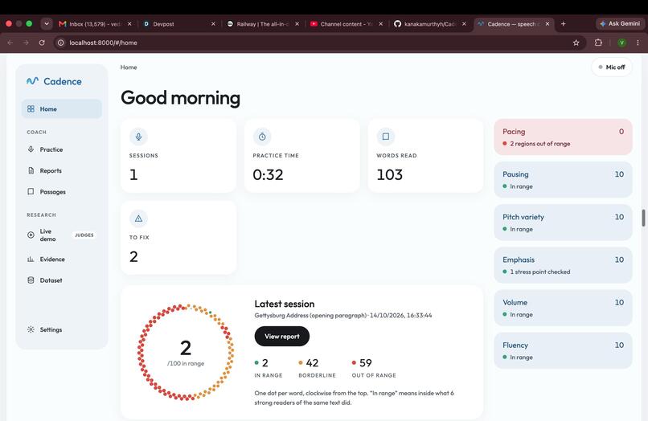Click the Dataset database icon

(x=31, y=280)
